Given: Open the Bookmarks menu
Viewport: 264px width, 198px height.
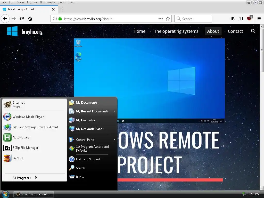Looking at the screenshot, I should [x=47, y=2].
